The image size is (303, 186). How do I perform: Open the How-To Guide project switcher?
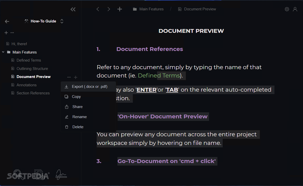click(x=44, y=21)
